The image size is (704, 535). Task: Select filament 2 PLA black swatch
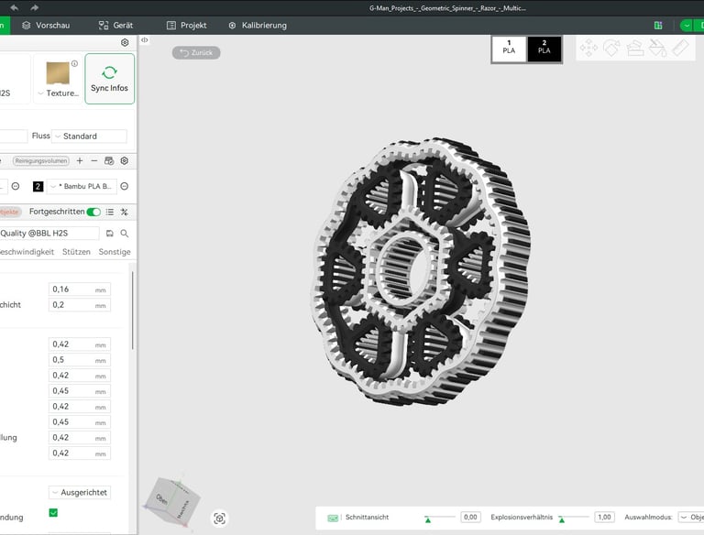tap(544, 49)
